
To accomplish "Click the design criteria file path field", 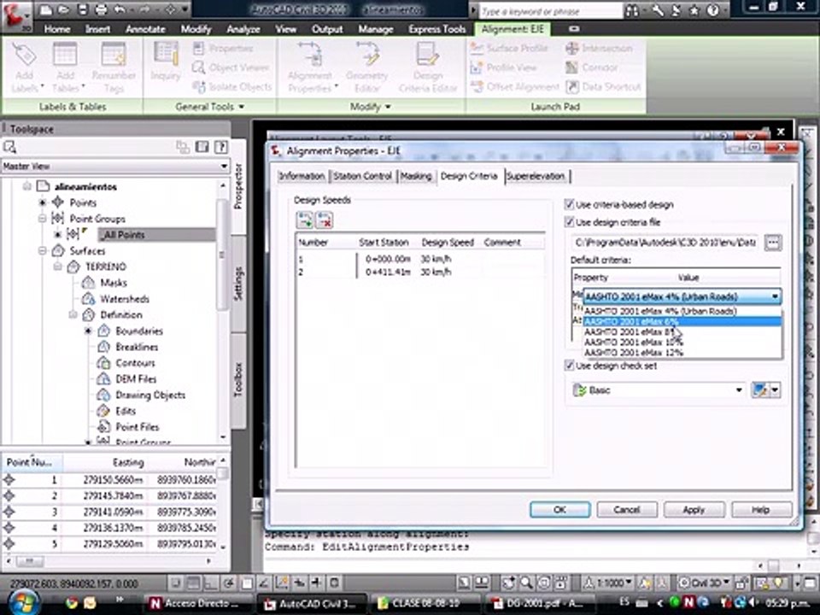I will (x=665, y=243).
